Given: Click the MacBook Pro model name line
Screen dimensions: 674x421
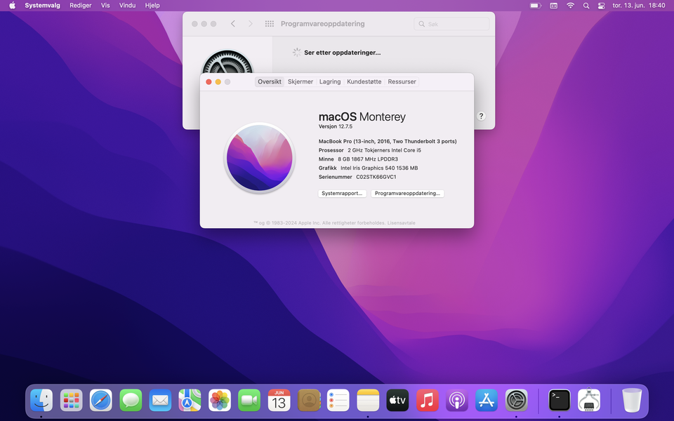Looking at the screenshot, I should click(x=388, y=141).
